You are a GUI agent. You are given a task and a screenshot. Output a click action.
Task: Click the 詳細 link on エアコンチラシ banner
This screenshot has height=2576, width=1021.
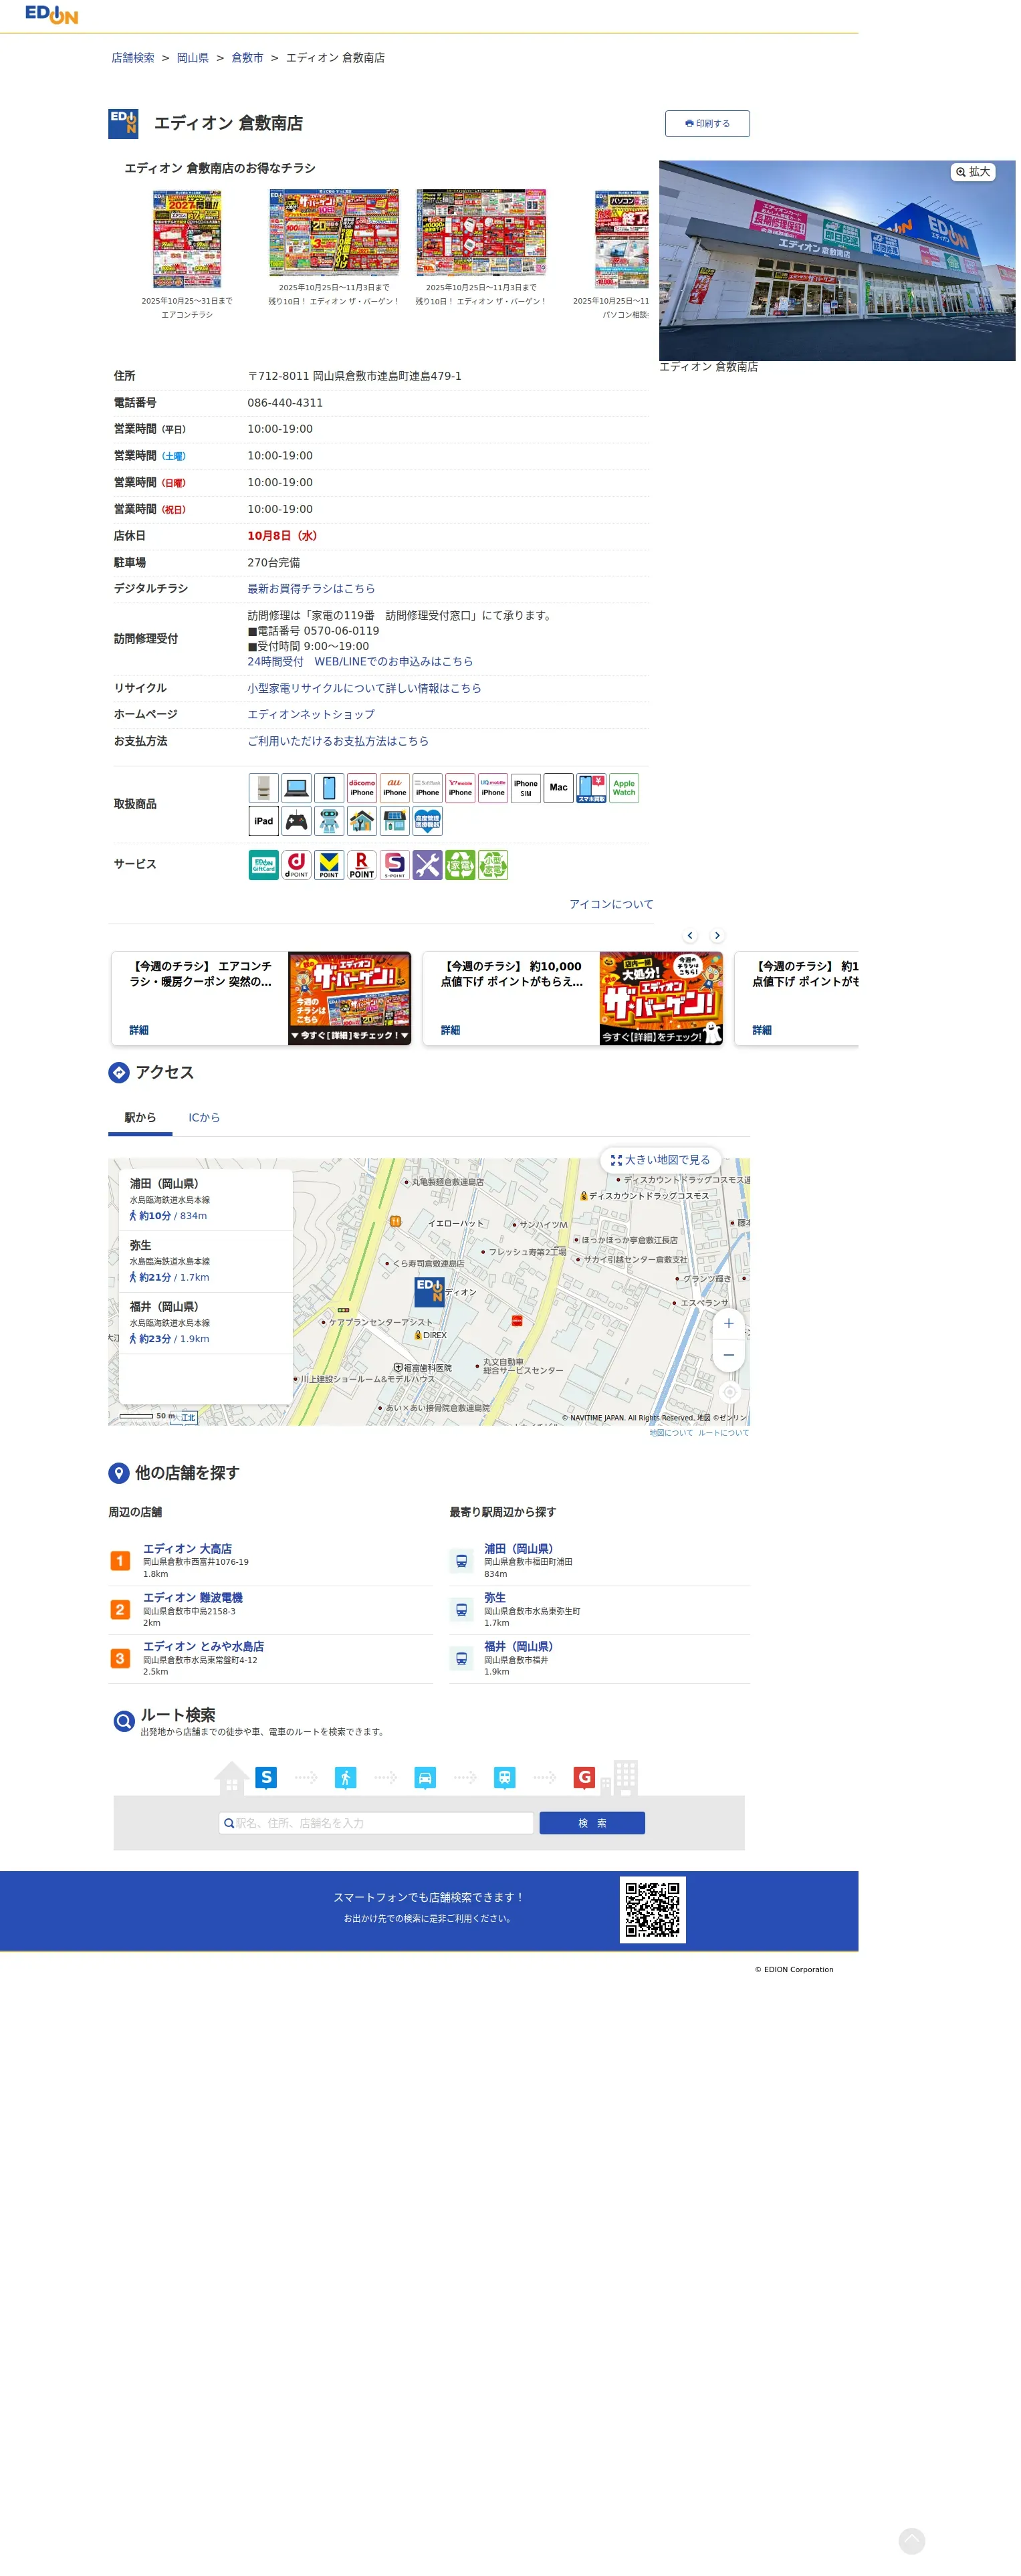pyautogui.click(x=139, y=1031)
